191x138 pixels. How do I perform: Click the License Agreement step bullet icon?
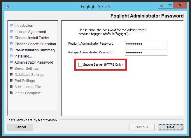(11, 32)
